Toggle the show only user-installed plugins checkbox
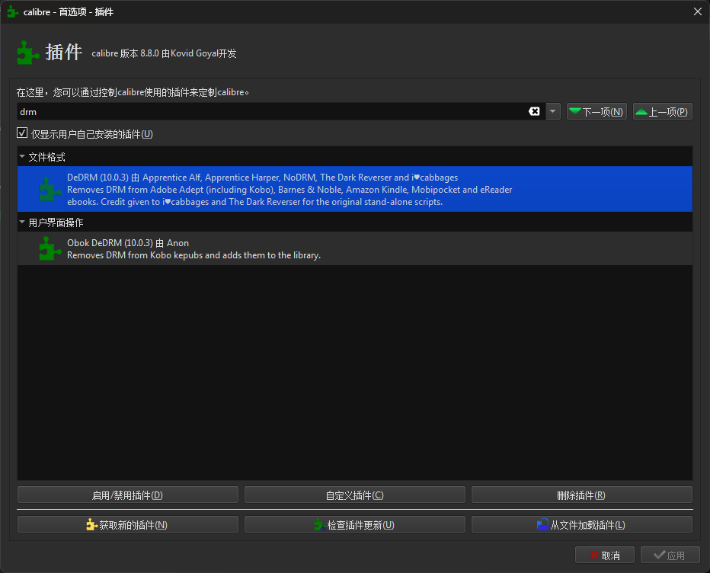The image size is (710, 573). (22, 133)
